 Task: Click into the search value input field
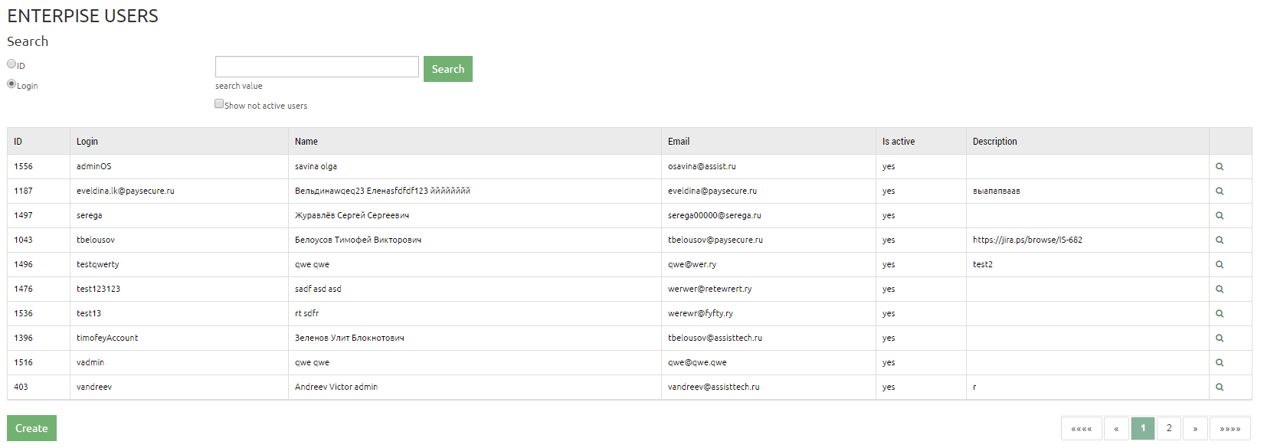click(316, 67)
